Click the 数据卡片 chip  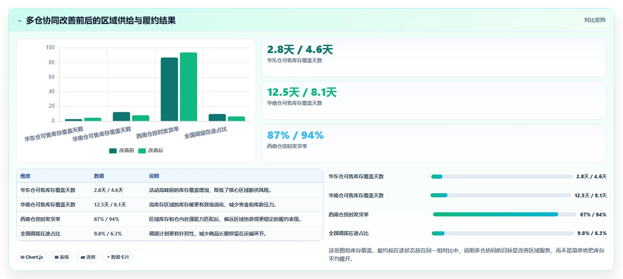click(118, 257)
